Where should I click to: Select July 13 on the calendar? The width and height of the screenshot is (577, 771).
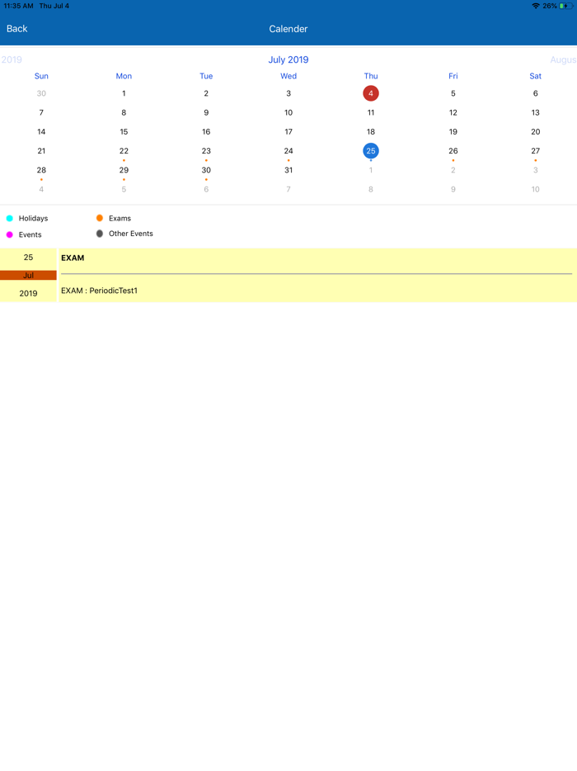click(x=535, y=112)
